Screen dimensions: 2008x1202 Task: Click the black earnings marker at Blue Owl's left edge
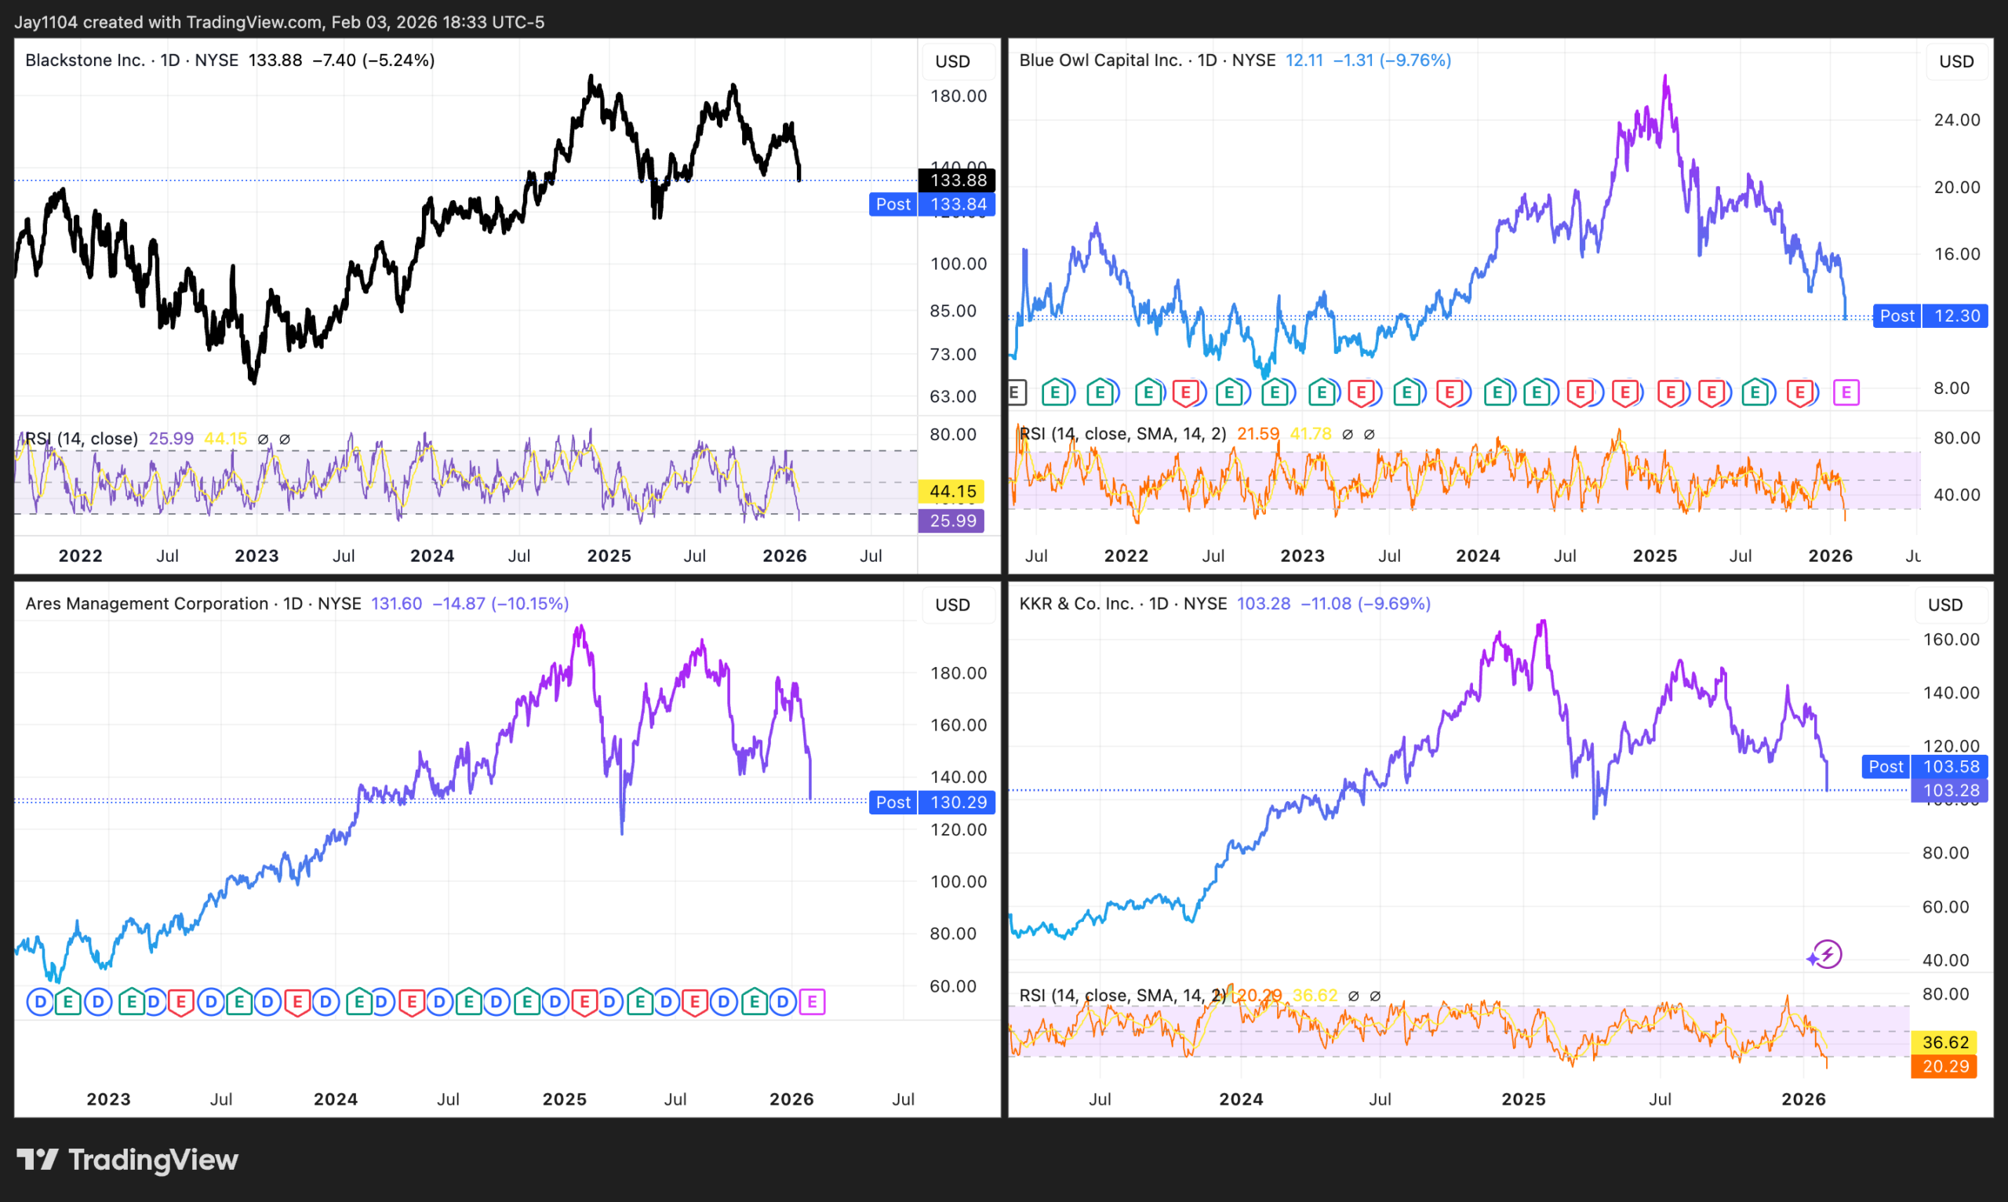coord(1016,393)
